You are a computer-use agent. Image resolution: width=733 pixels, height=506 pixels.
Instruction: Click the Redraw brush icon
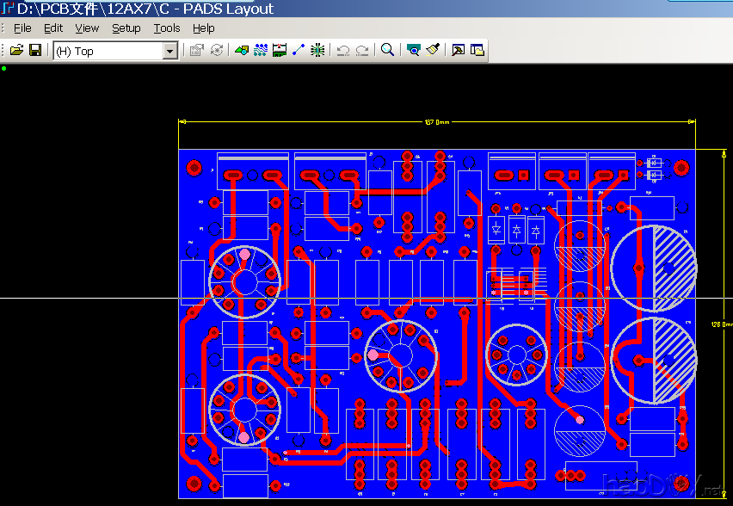click(433, 51)
